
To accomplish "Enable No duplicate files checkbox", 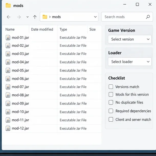I will pos(111,102).
